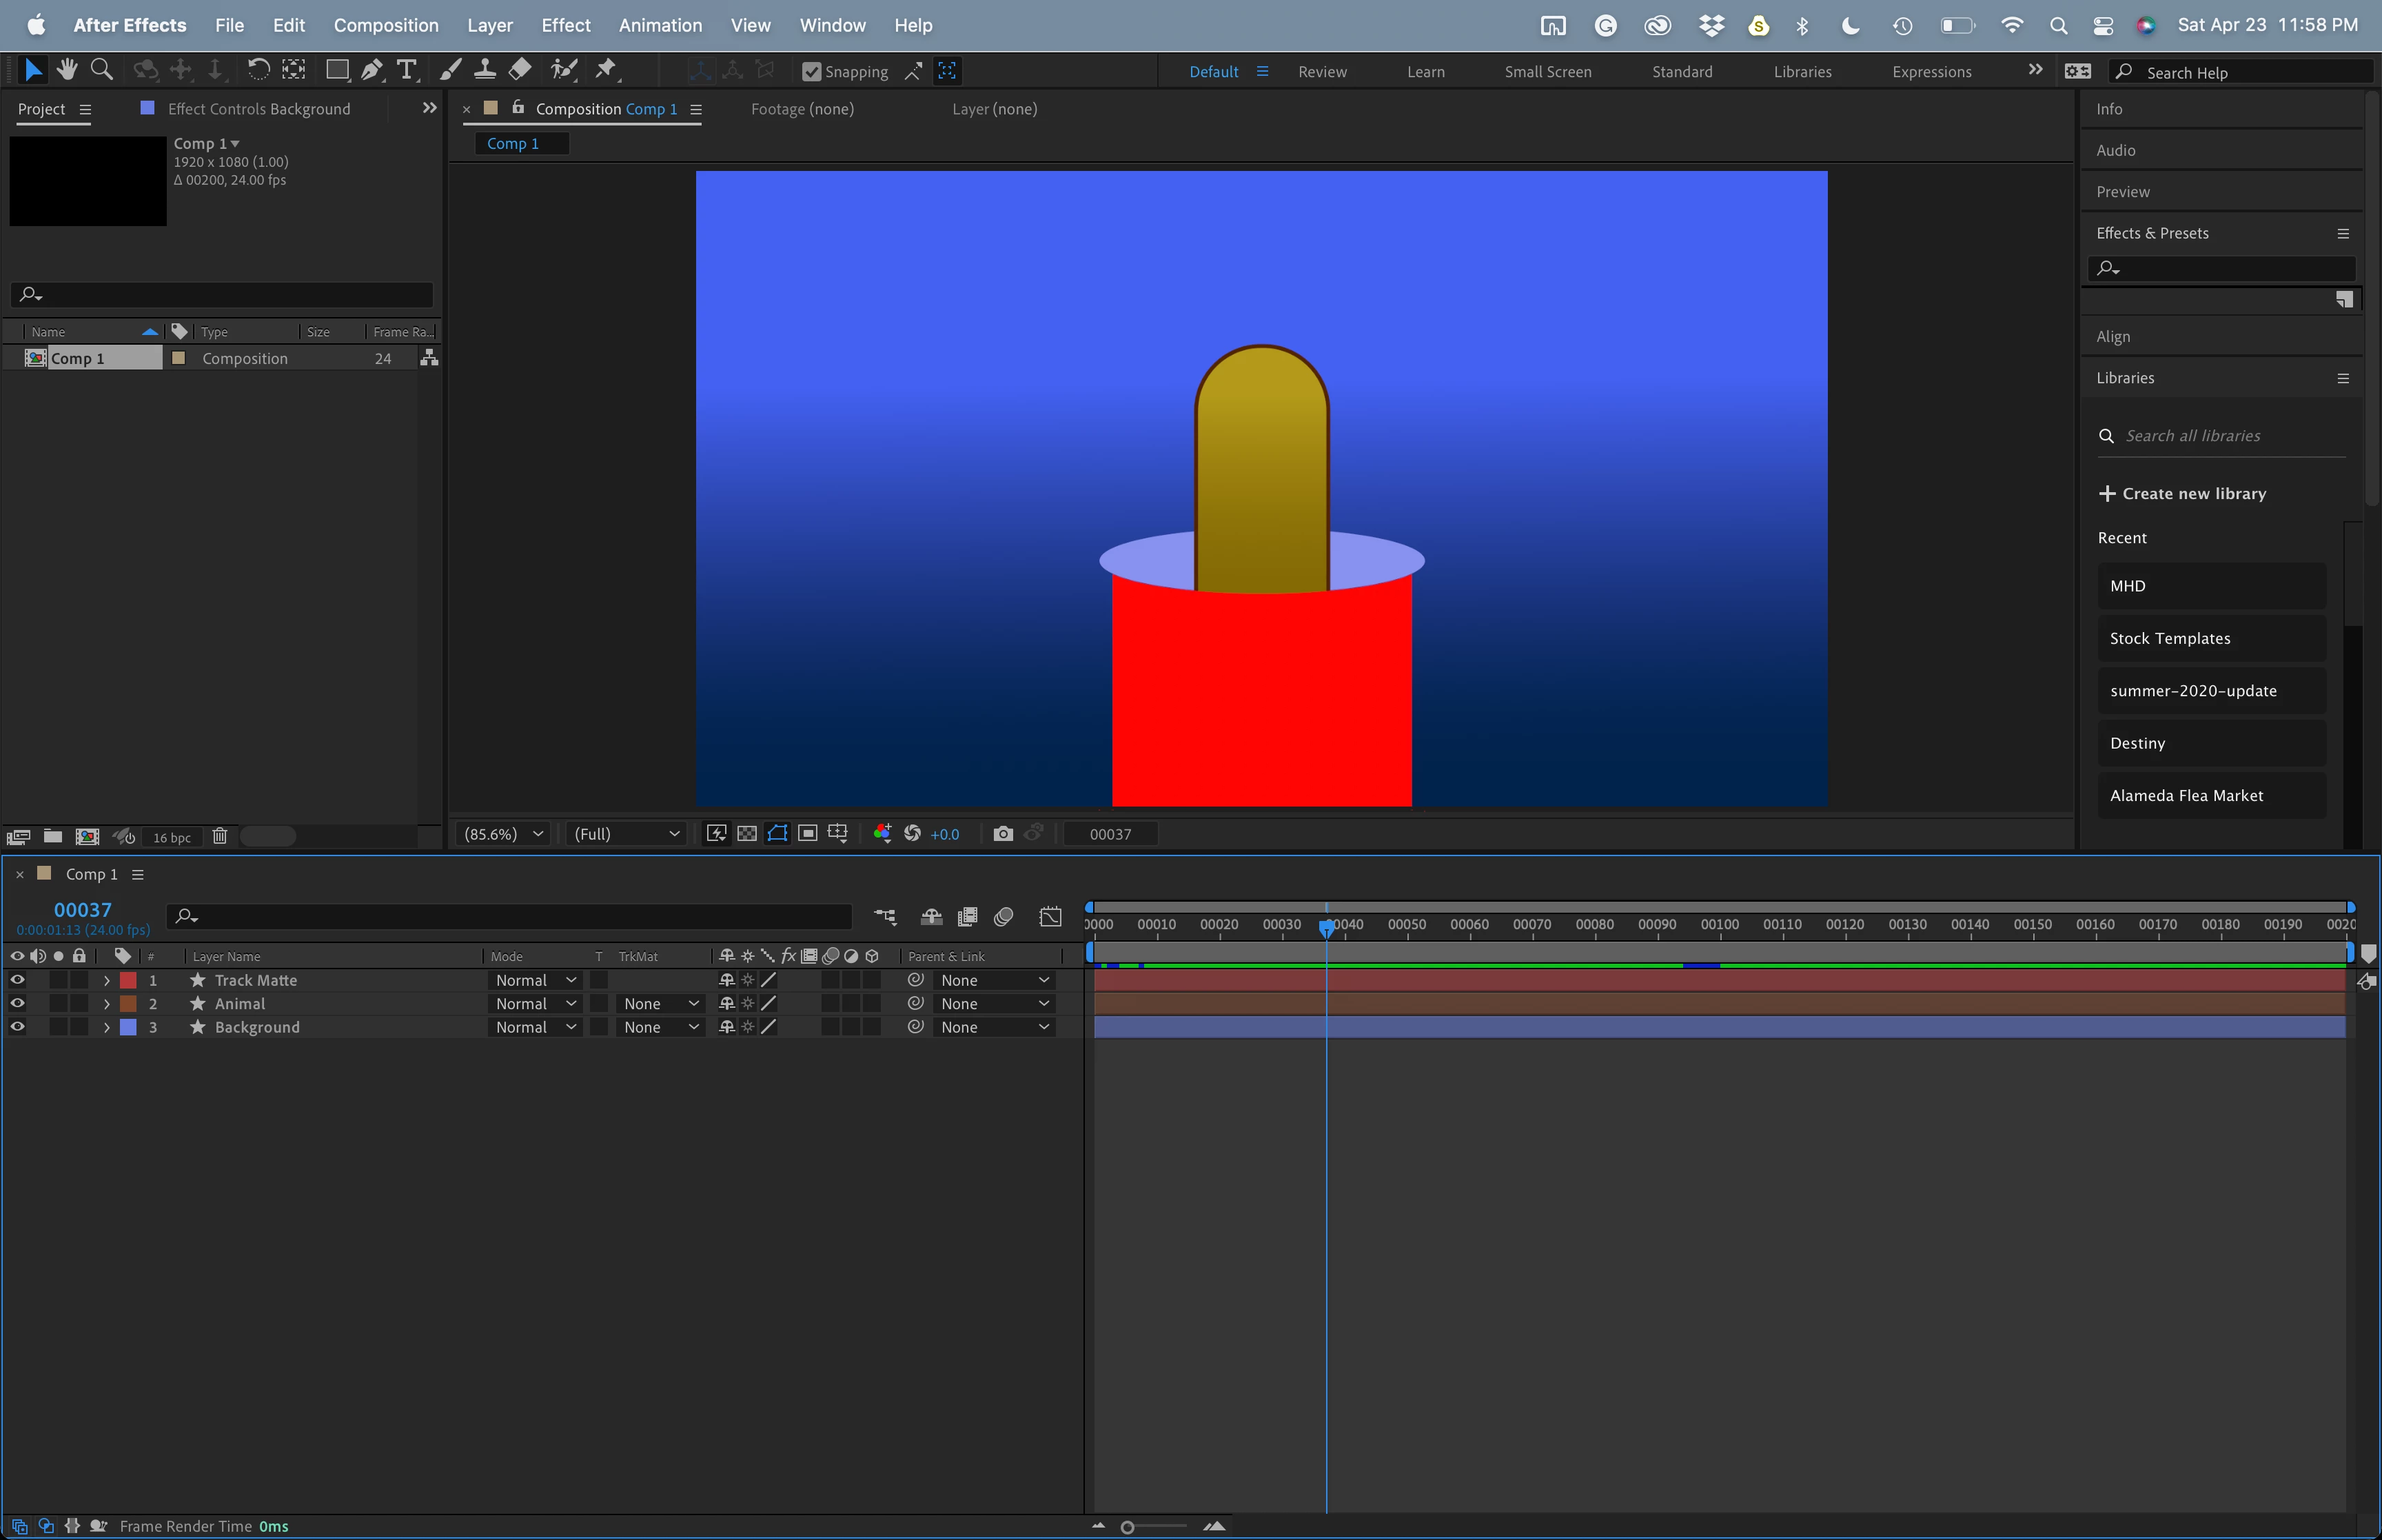Click the snapshot camera icon
This screenshot has width=2382, height=1540.
(1003, 834)
